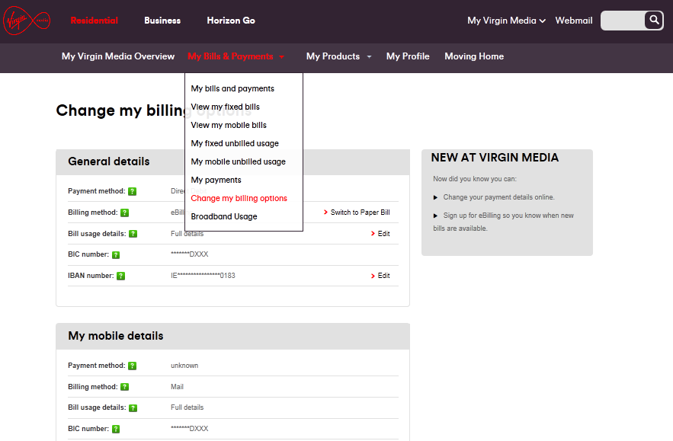This screenshot has height=441, width=673.
Task: Open help icon beside IBAN number
Action: 121,276
